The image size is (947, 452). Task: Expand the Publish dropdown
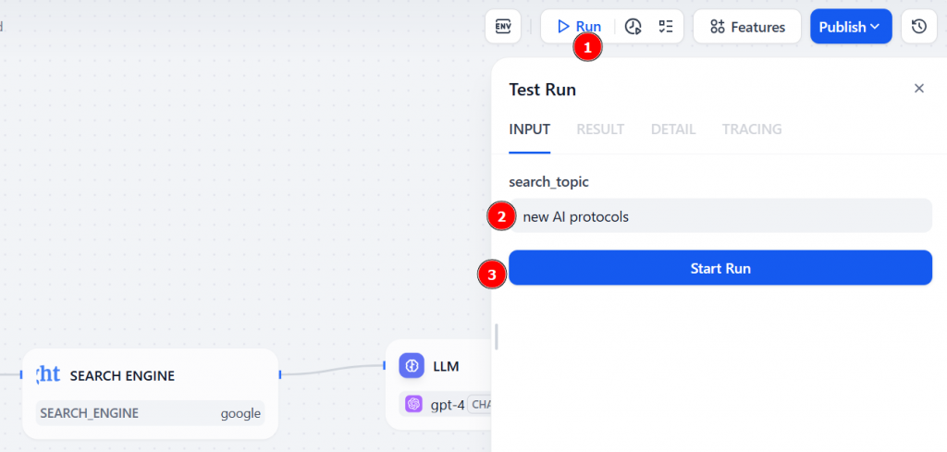850,27
